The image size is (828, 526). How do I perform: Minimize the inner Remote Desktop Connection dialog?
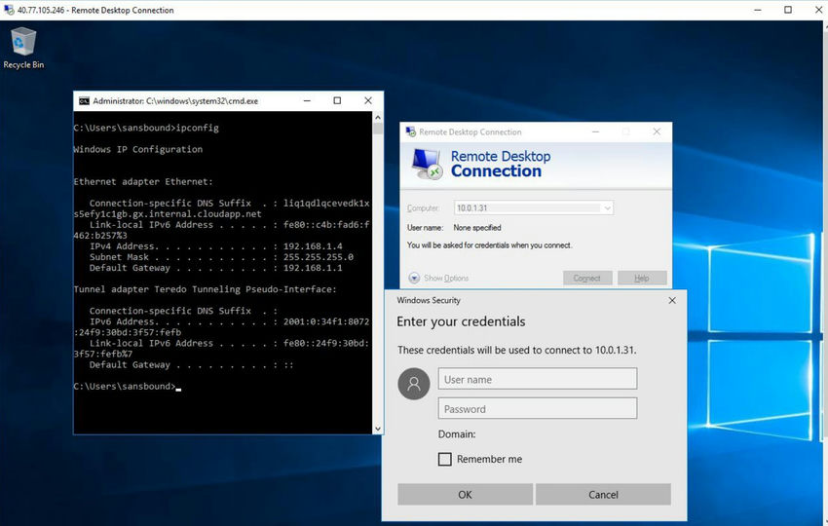coord(595,131)
